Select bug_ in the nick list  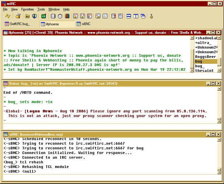[206, 66]
